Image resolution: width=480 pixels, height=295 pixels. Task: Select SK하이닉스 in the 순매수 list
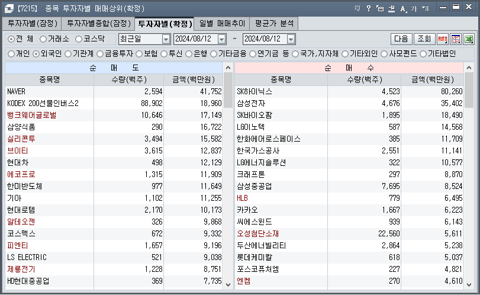pos(349,92)
